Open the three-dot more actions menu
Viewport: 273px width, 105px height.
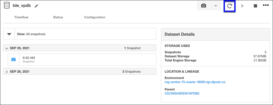click(266, 6)
